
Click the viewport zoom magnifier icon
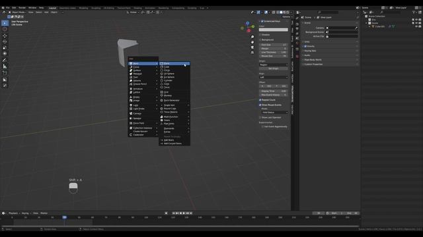pyautogui.click(x=252, y=37)
